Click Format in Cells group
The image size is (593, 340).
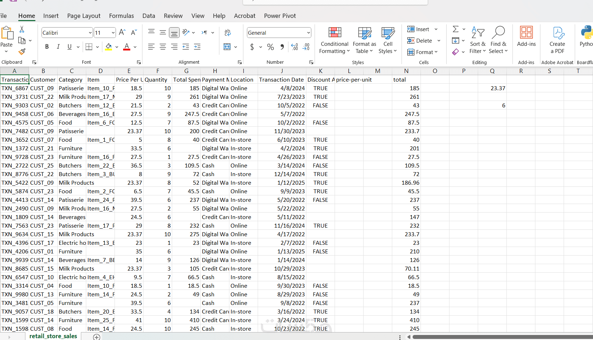[x=422, y=52]
